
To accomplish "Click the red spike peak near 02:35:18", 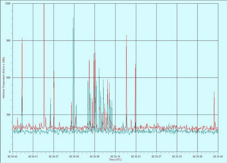I will point(126,35).
